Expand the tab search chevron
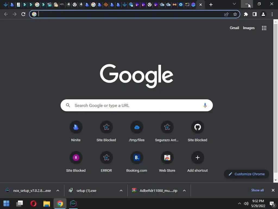The height and width of the screenshot is (209, 278). [x=234, y=4]
